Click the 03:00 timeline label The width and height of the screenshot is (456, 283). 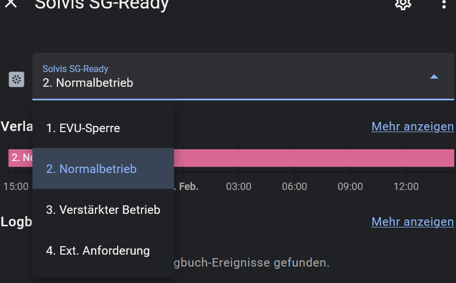[x=238, y=187]
